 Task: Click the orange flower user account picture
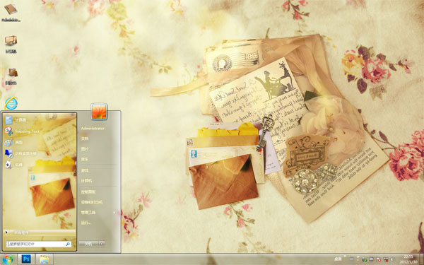click(99, 112)
